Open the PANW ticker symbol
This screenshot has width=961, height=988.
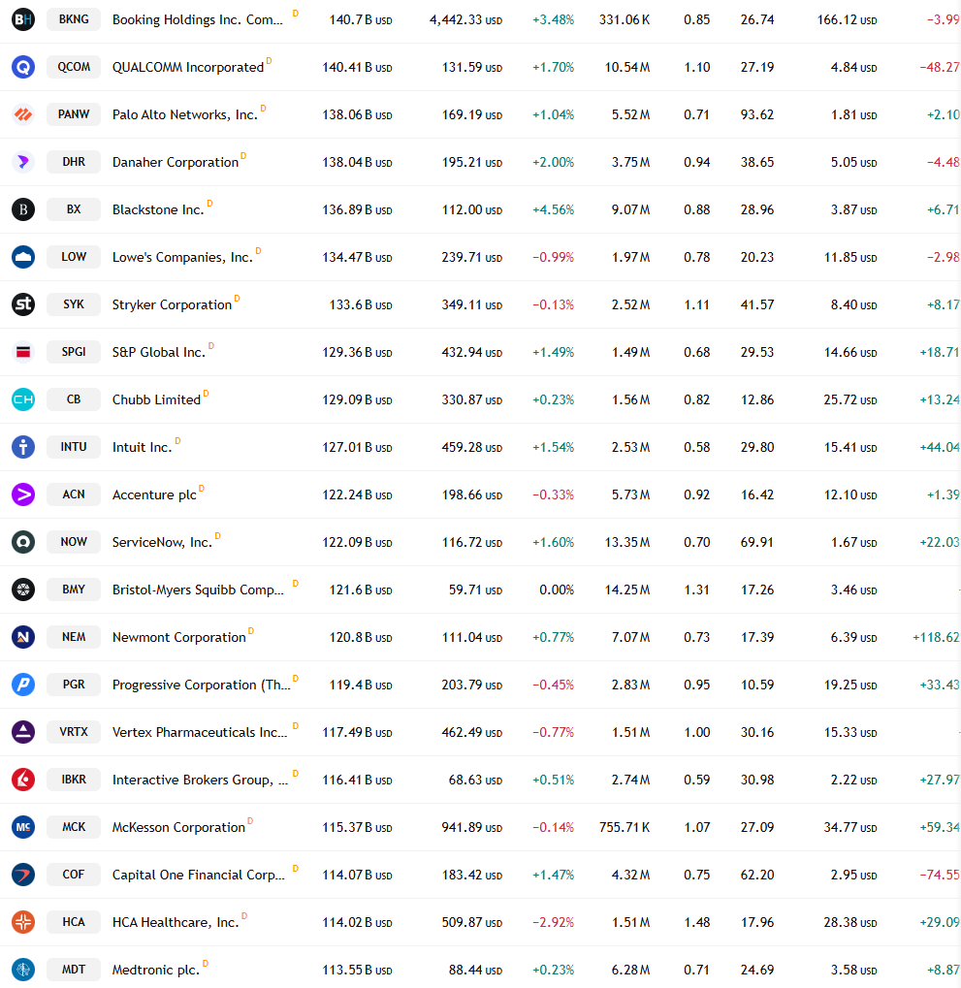74,114
